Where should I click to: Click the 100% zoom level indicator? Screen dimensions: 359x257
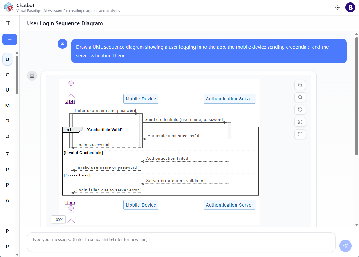pos(58,219)
